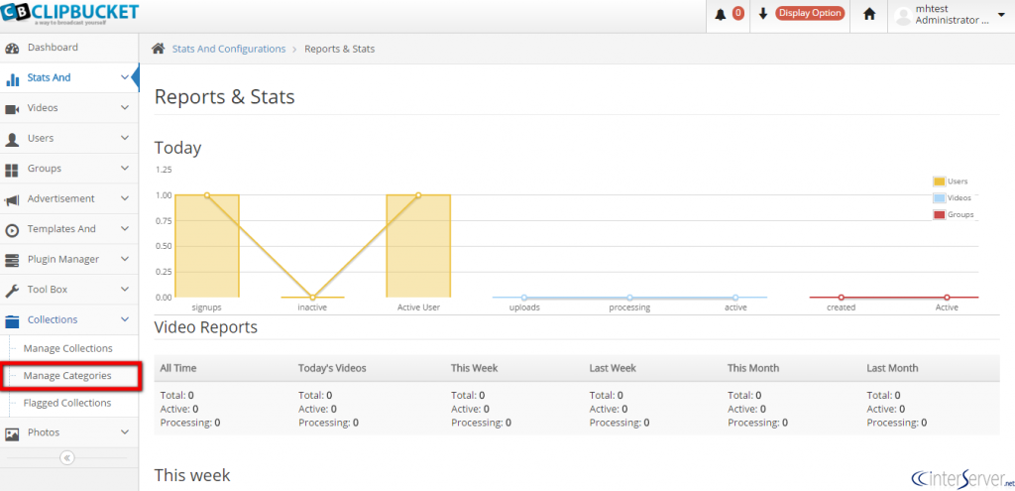Click the signups bar in chart
1015x491 pixels.
click(207, 246)
